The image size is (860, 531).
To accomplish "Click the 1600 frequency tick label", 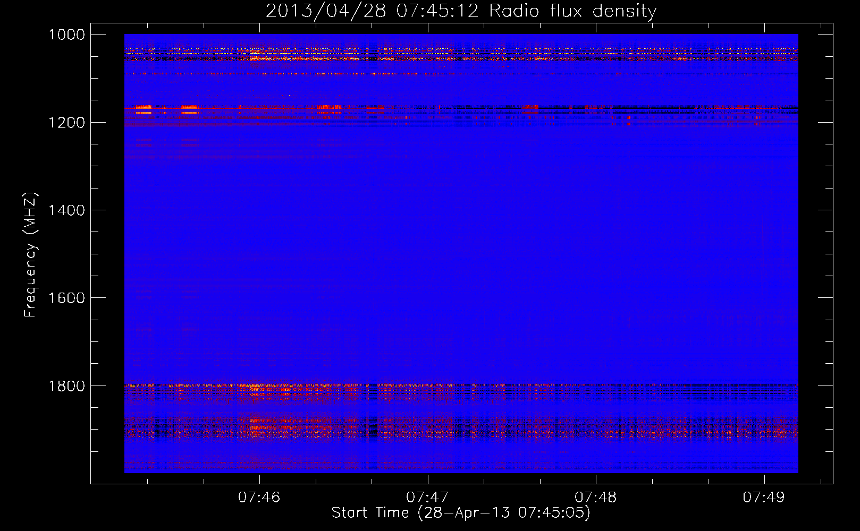I will tap(66, 298).
